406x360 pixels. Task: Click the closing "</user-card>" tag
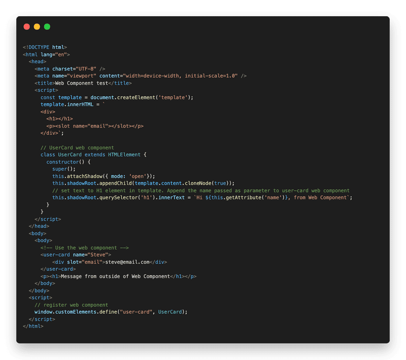pyautogui.click(x=58, y=269)
